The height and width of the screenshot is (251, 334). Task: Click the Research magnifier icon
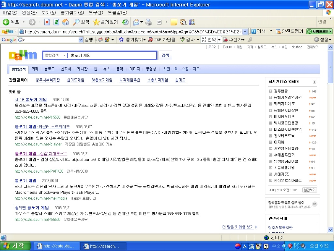tap(183, 22)
